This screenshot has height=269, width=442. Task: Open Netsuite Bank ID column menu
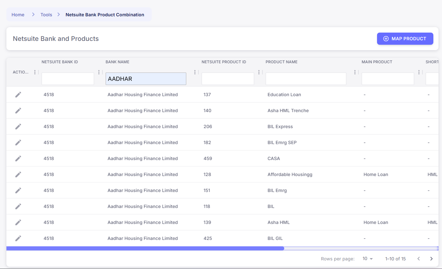tap(99, 72)
